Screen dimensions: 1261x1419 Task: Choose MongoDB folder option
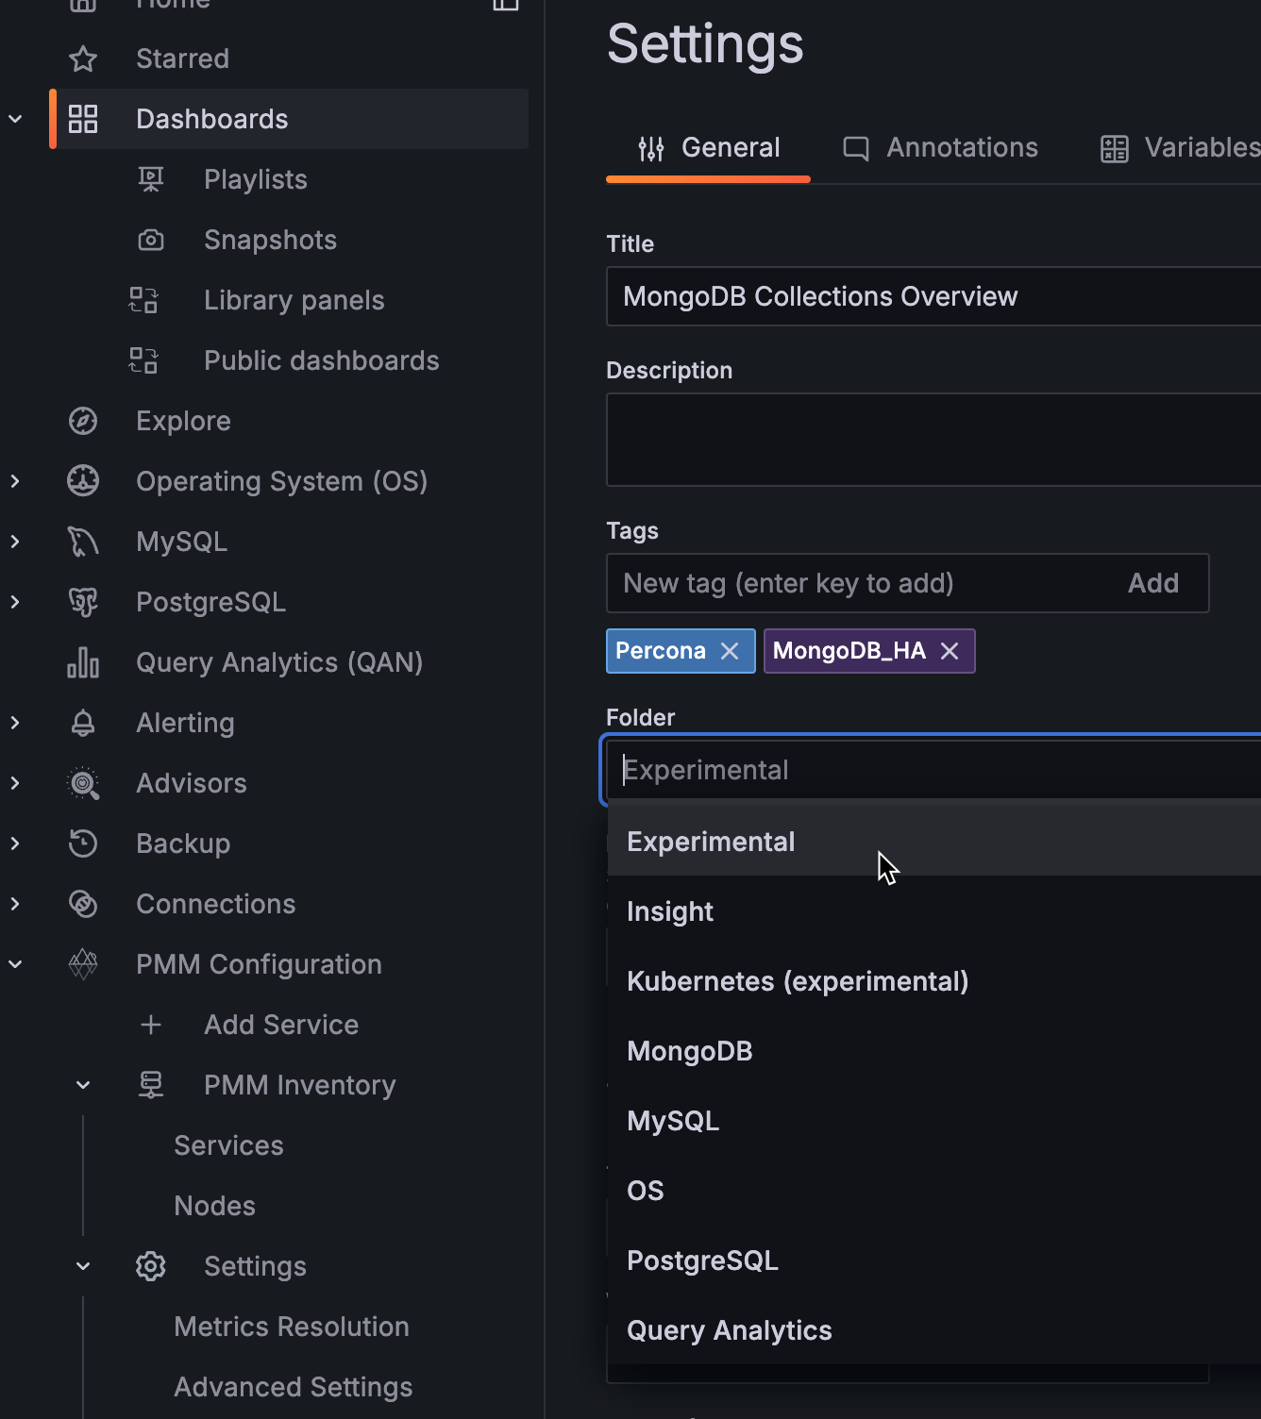[934, 1051]
